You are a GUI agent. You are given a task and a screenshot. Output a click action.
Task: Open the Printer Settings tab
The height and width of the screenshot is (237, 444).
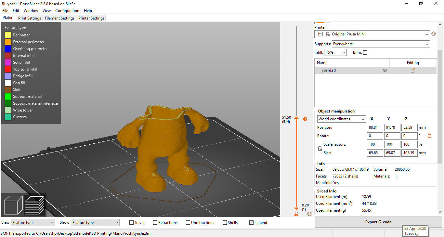(x=91, y=18)
